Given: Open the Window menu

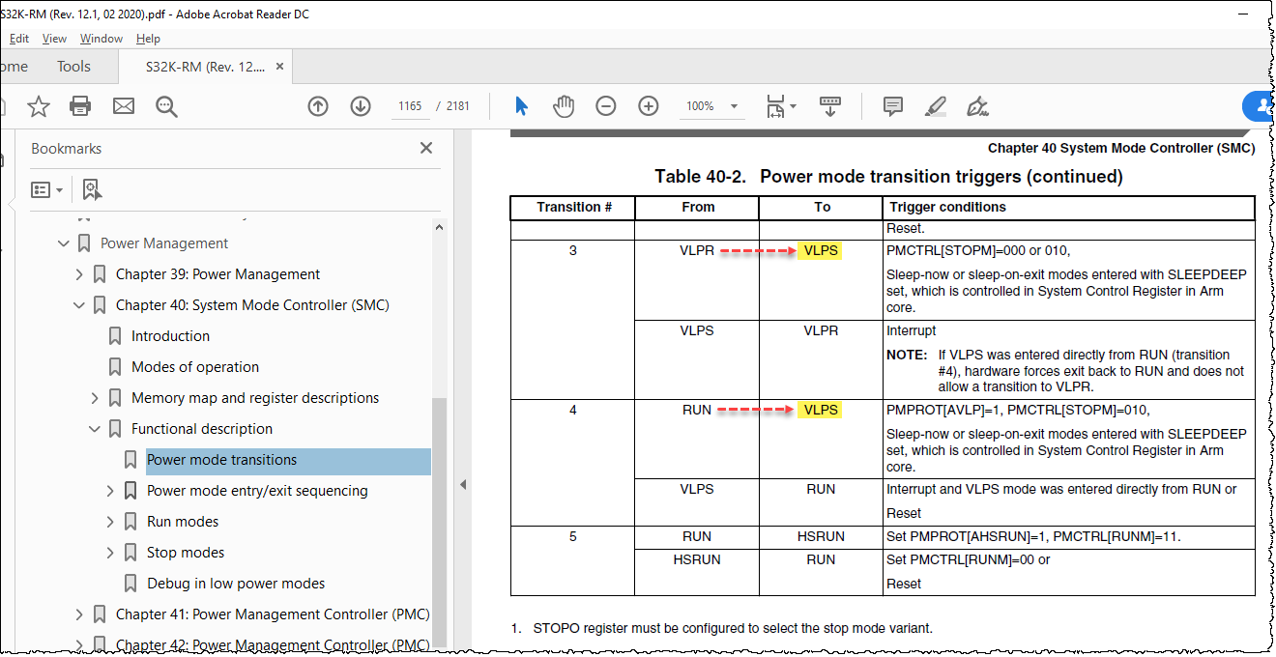Looking at the screenshot, I should [101, 39].
